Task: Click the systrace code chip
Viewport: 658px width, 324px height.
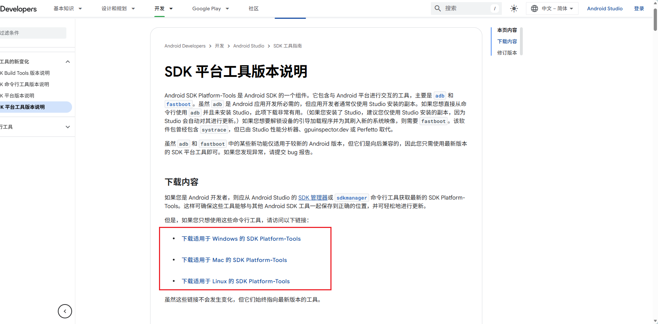Action: point(214,130)
